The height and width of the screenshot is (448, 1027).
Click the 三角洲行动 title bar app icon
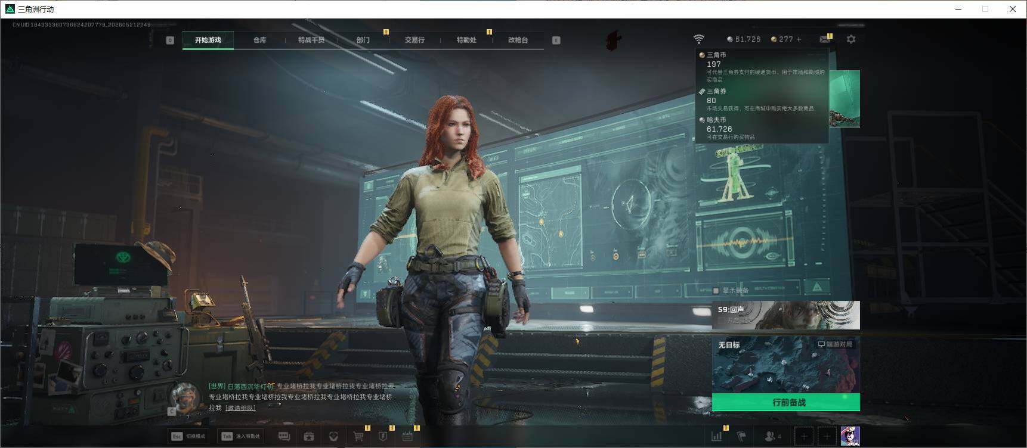click(10, 9)
